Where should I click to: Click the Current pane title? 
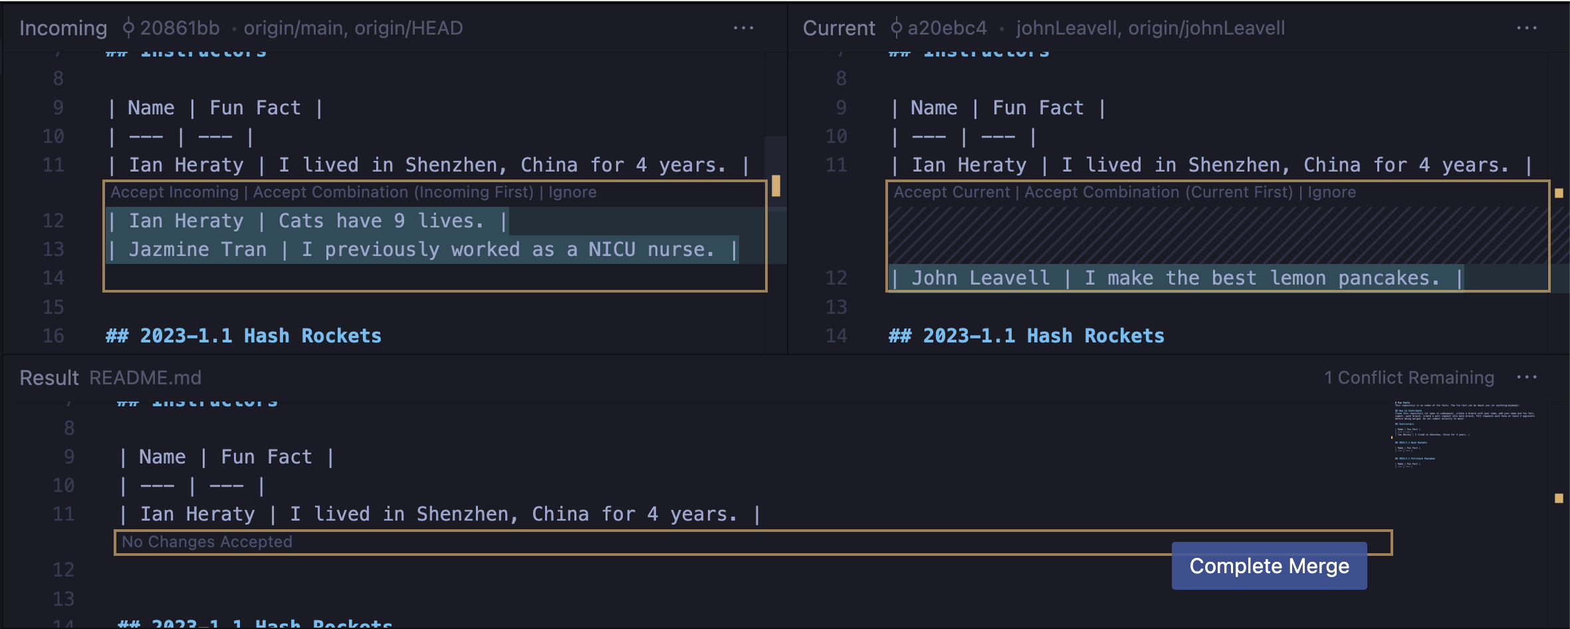(839, 28)
